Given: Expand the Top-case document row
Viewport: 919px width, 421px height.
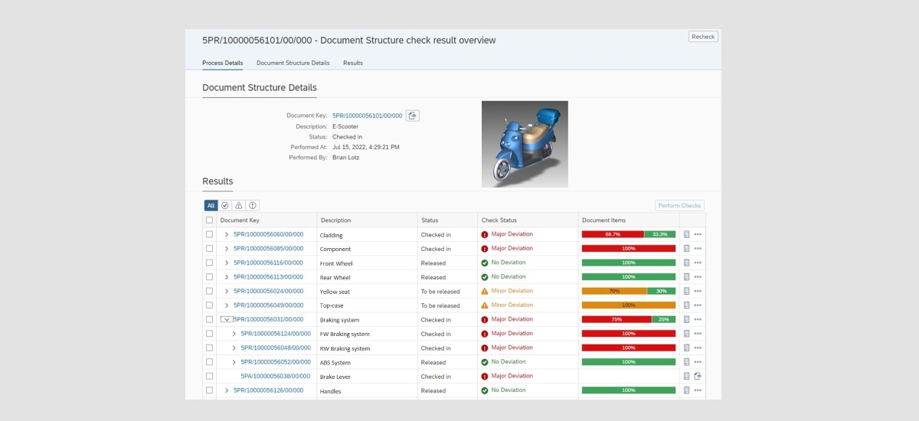Looking at the screenshot, I should point(227,305).
